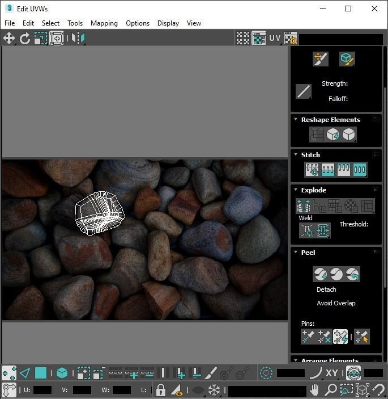Click the Mirror tool icon
388x399 pixels.
coord(78,38)
